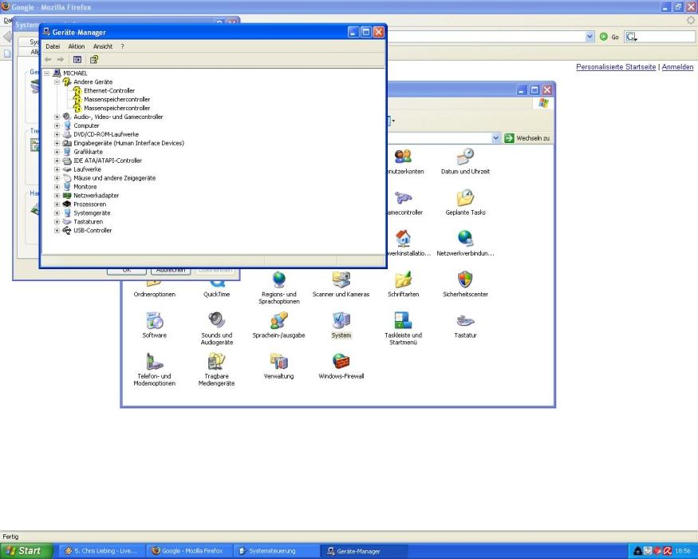
Task: Expand Audio-, Video- und Gamecontroller node
Action: (x=57, y=117)
